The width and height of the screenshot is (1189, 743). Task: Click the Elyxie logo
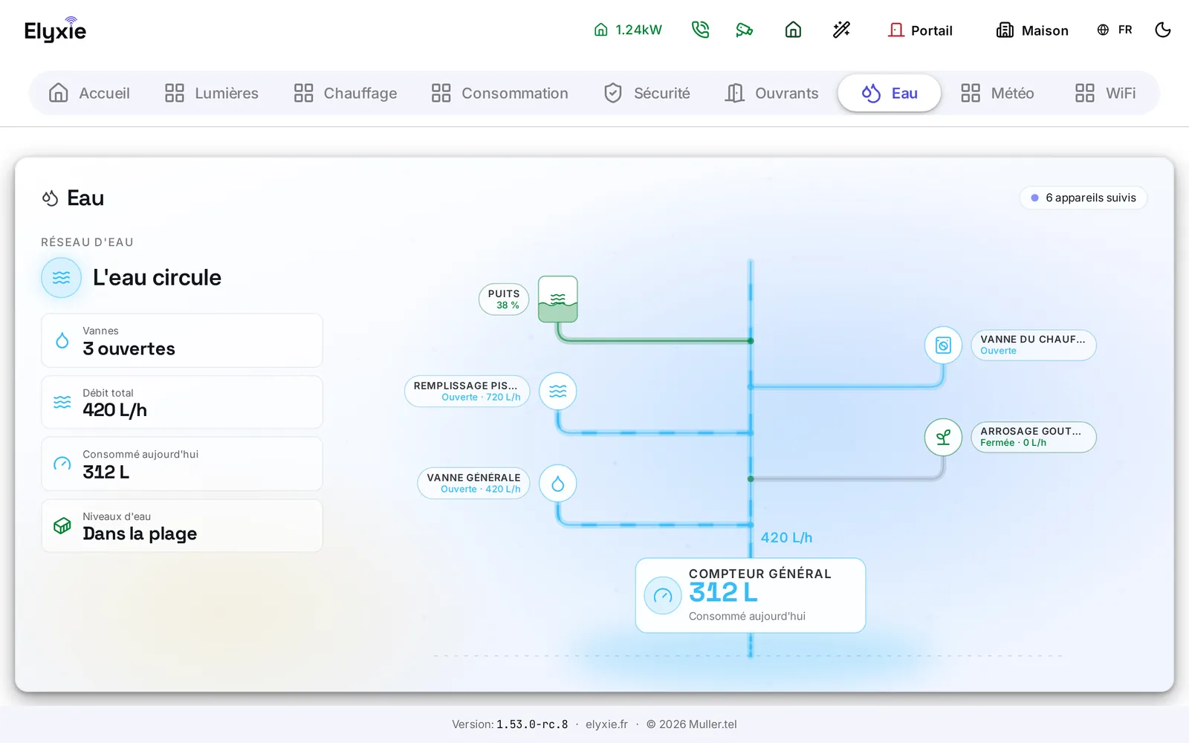click(55, 30)
